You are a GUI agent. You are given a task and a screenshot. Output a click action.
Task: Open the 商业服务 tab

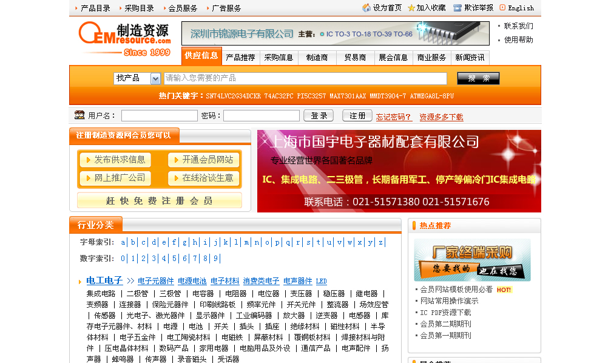(x=431, y=58)
